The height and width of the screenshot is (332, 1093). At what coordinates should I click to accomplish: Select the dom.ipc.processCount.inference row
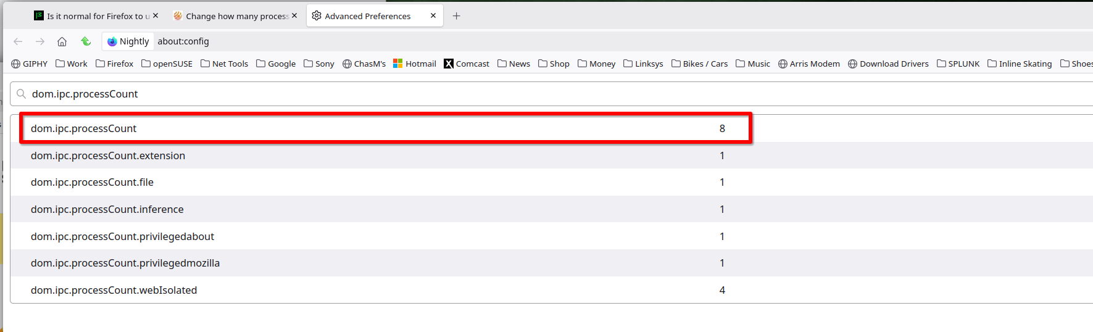(551, 209)
